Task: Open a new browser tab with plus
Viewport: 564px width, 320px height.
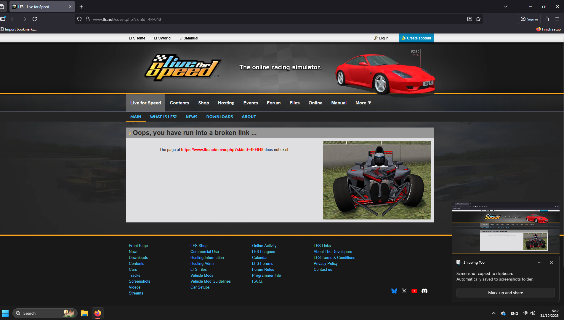Action: (x=81, y=7)
